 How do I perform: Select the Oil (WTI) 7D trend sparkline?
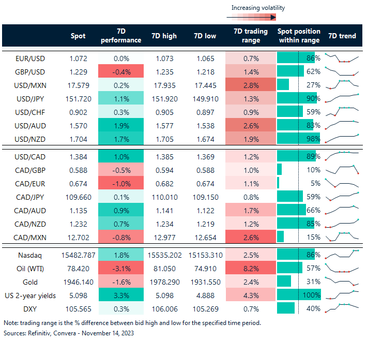click(x=341, y=269)
